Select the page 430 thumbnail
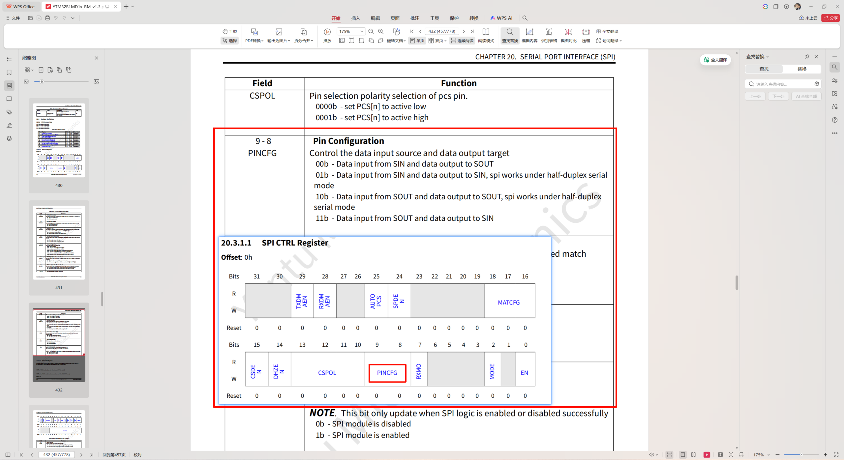844x460 pixels. pos(59,140)
